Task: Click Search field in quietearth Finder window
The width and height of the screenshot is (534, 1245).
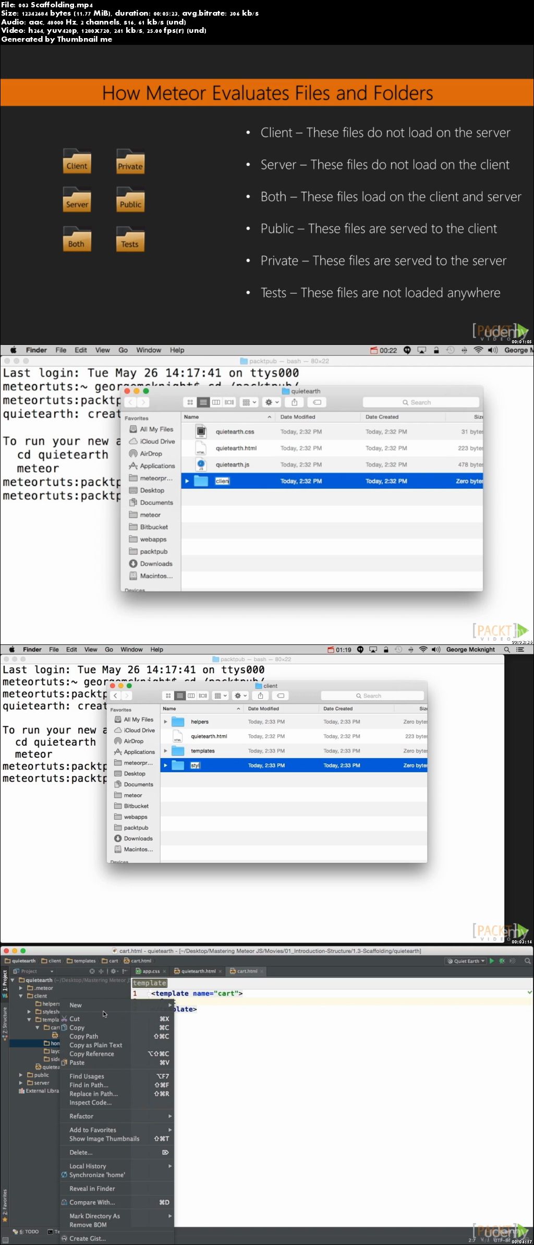Action: pos(421,402)
